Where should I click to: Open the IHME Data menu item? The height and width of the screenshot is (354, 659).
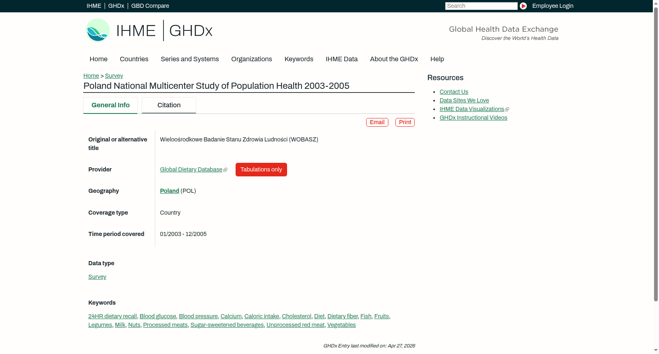[341, 59]
